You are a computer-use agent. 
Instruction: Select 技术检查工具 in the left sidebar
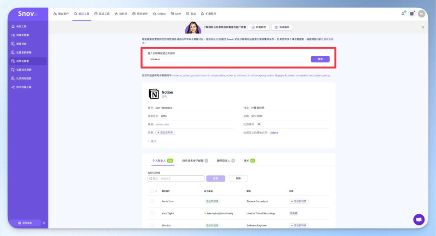(x=28, y=87)
